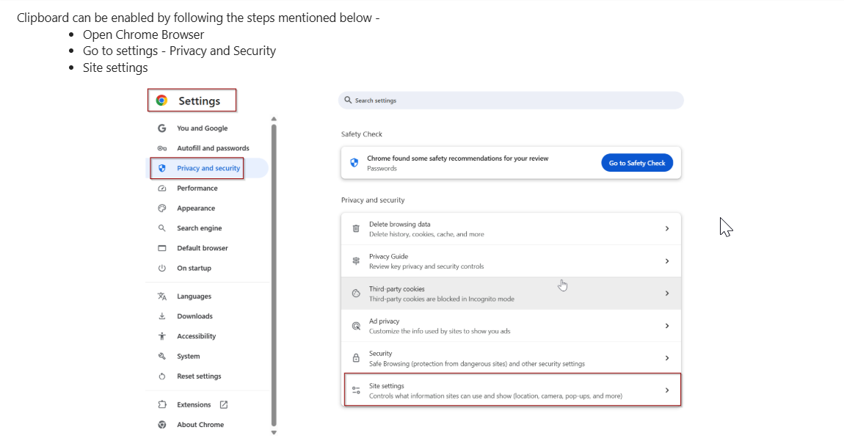Open Accessibility settings

click(x=197, y=336)
